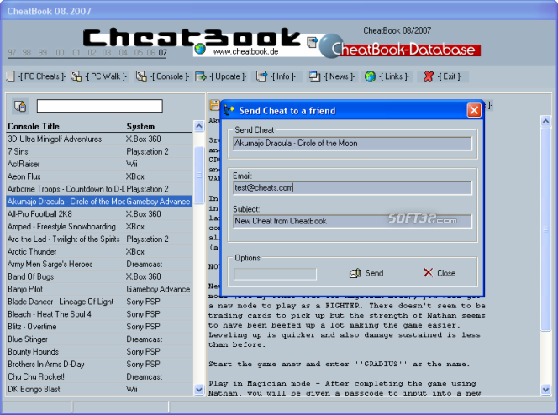Image resolution: width=558 pixels, height=415 pixels.
Task: Select 3D Ultra Minigolf Adventures row
Action: coord(99,139)
